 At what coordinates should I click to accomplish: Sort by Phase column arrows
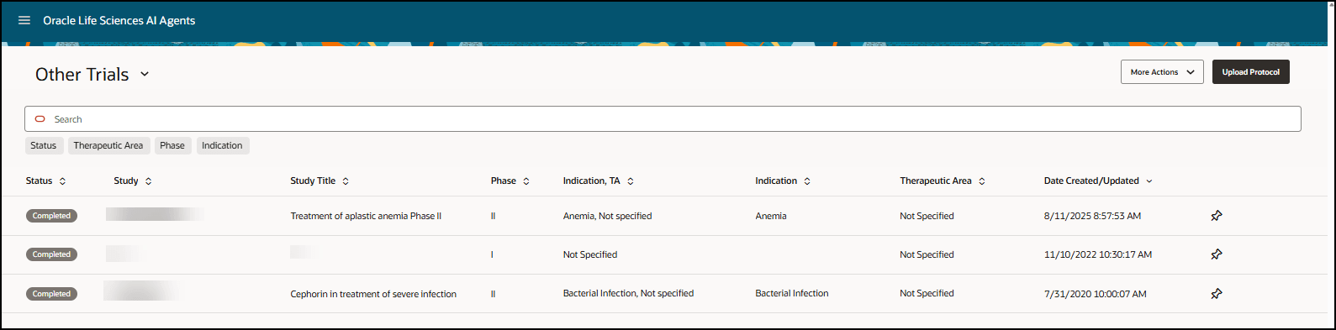[x=526, y=181]
